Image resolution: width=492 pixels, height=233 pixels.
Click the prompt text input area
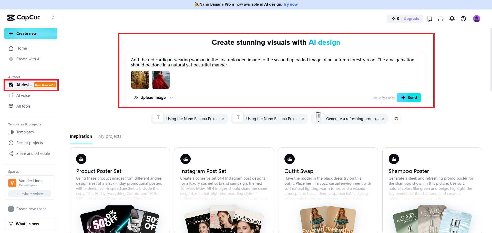tap(276, 62)
